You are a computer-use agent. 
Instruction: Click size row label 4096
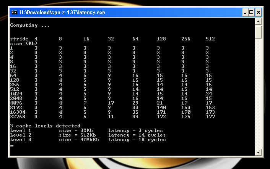pyautogui.click(x=16, y=103)
